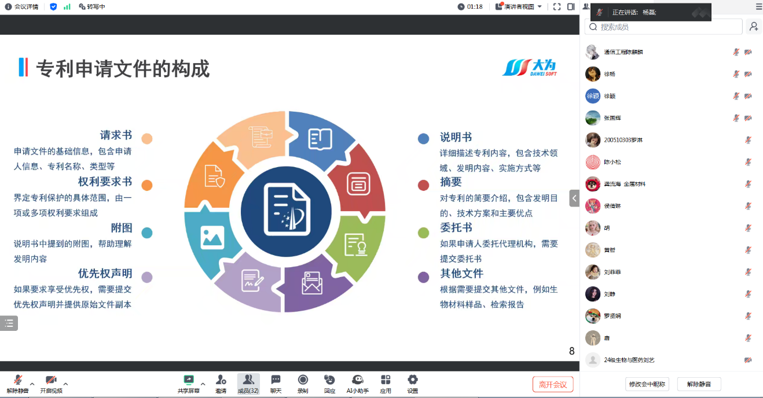Click the 离开会议 button
Image resolution: width=763 pixels, height=398 pixels.
point(552,384)
